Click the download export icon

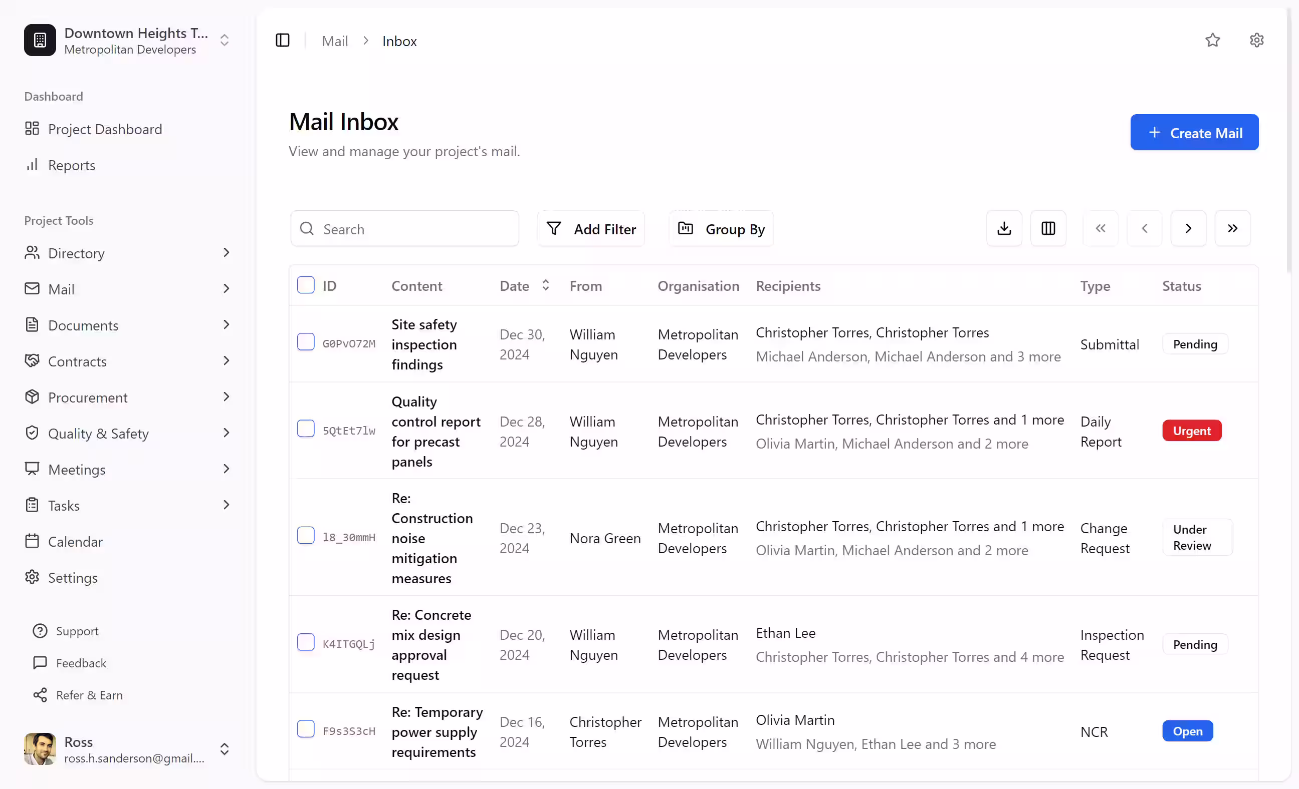pyautogui.click(x=1004, y=228)
